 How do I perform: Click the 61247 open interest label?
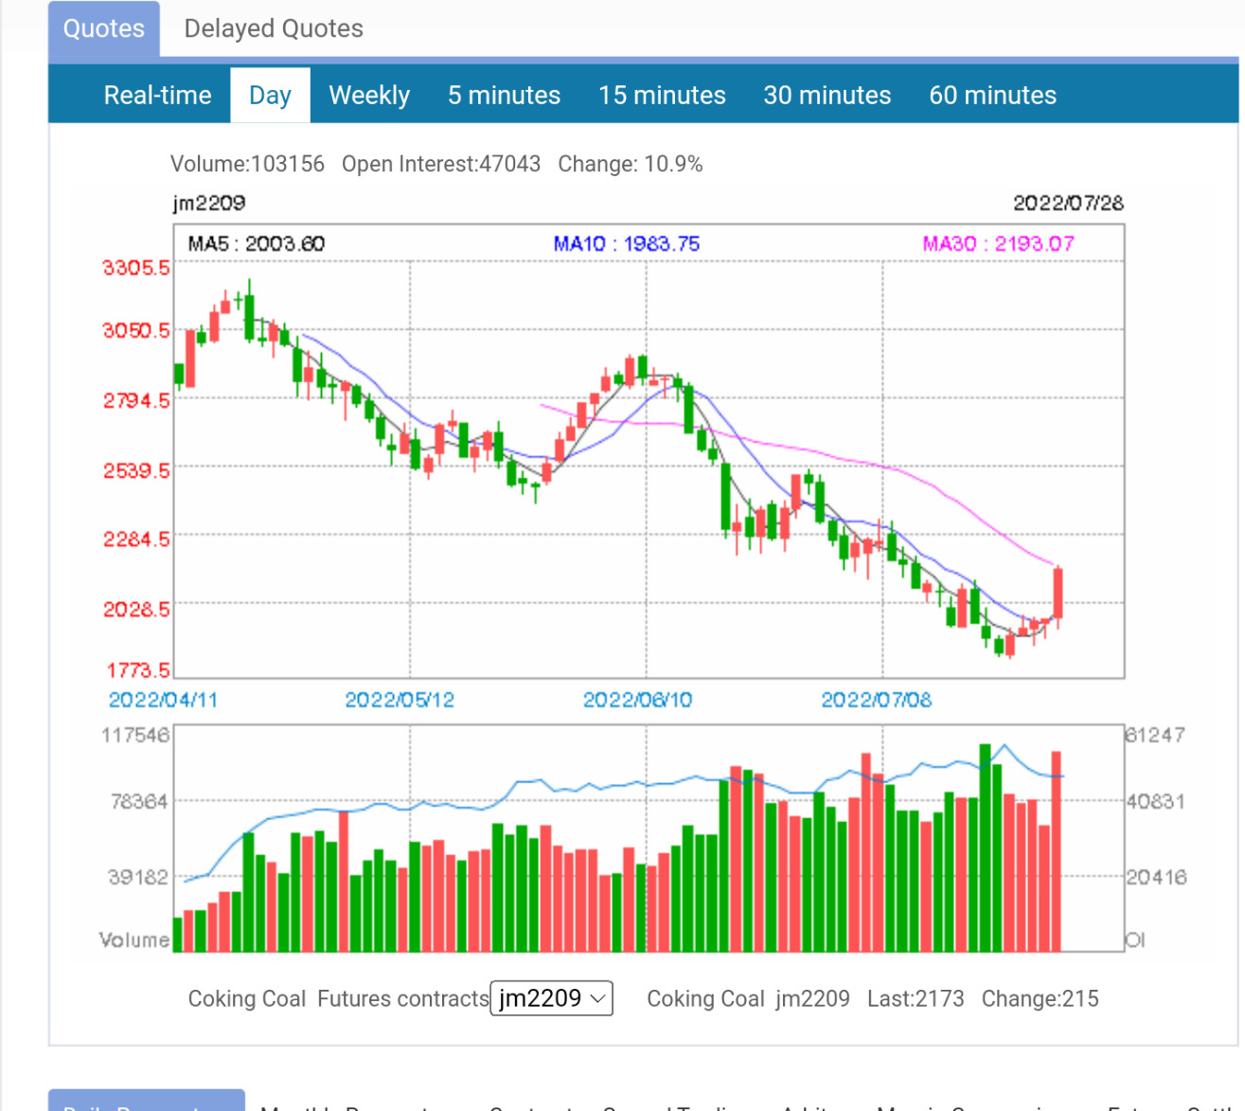pos(1155,735)
